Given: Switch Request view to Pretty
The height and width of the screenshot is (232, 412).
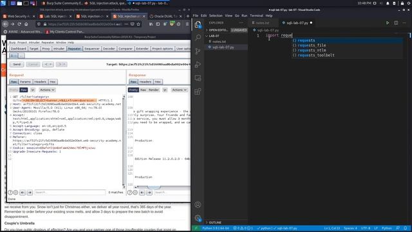Looking at the screenshot, I should pos(14,90).
